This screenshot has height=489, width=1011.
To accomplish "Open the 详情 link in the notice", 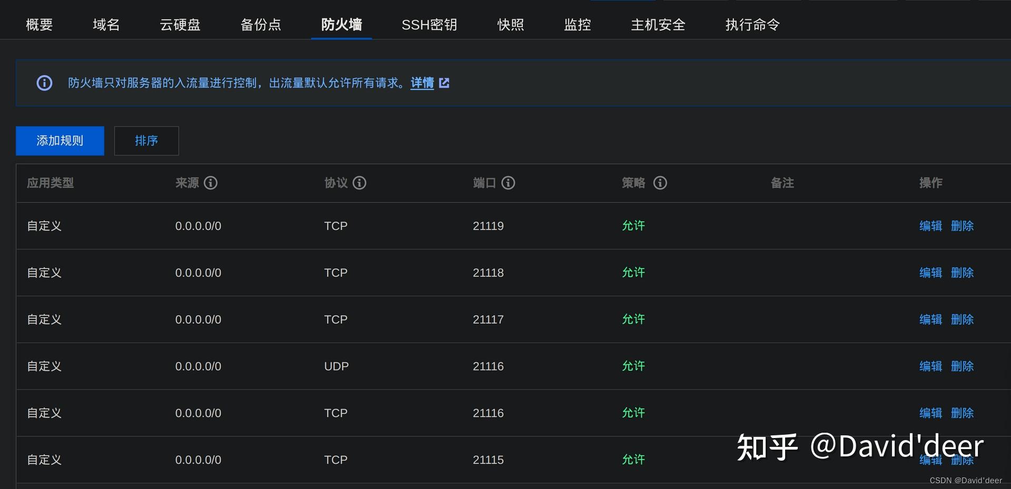I will 422,83.
